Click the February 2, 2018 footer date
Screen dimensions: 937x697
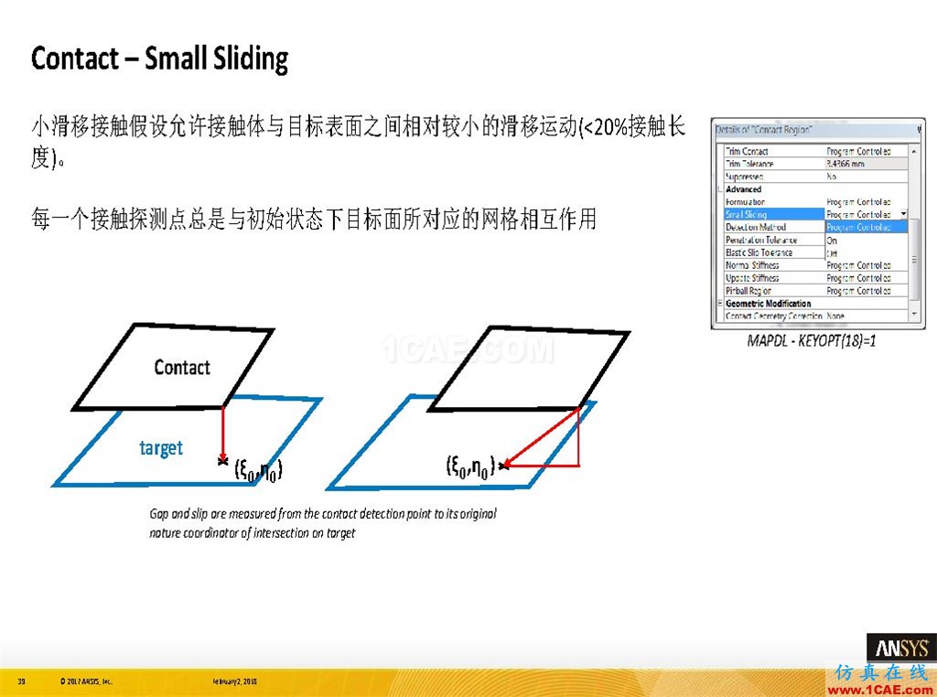click(x=235, y=681)
